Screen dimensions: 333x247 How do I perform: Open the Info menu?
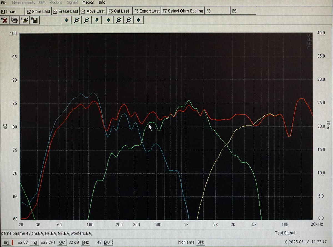click(x=102, y=3)
